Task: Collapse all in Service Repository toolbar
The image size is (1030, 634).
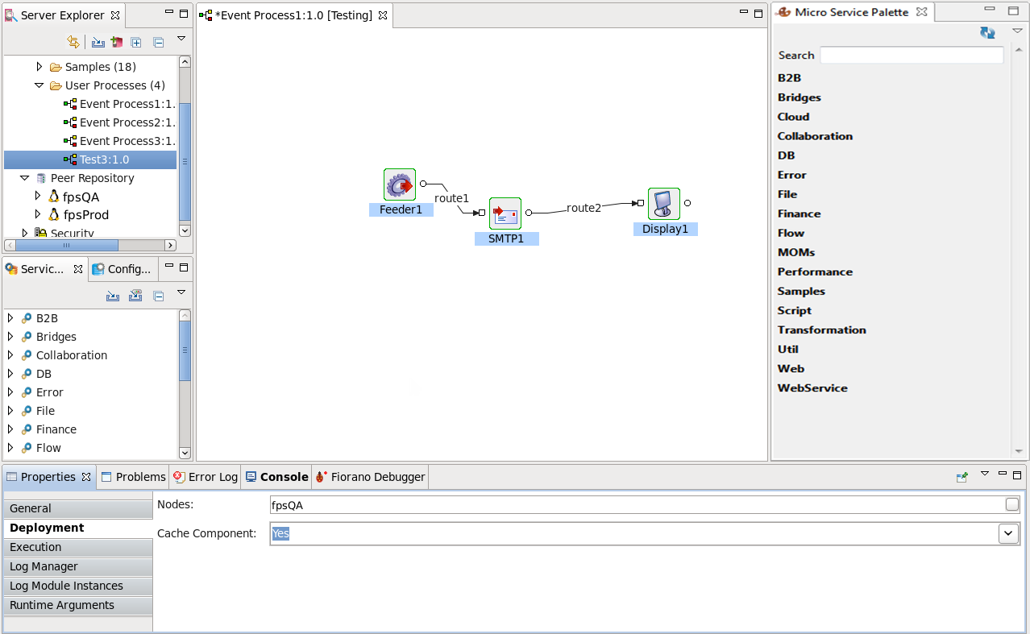Action: pos(159,296)
